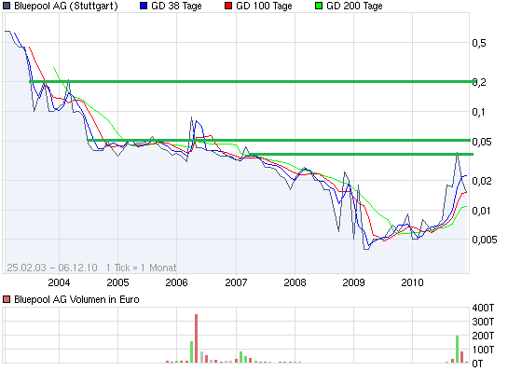This screenshot has height=371, width=508.
Task: Click the 'GD 100 Tage' legend label
Action: [x=264, y=6]
